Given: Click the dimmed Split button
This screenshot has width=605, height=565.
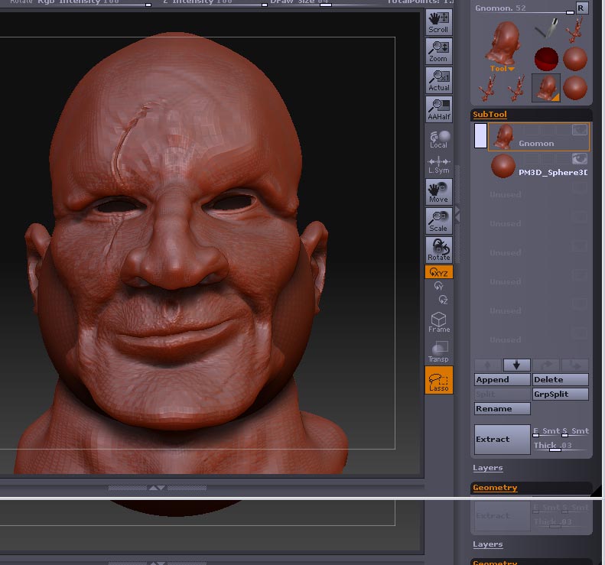Looking at the screenshot, I should (x=502, y=395).
